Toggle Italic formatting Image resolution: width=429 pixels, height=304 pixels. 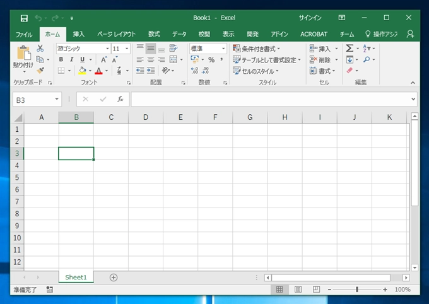click(x=72, y=59)
